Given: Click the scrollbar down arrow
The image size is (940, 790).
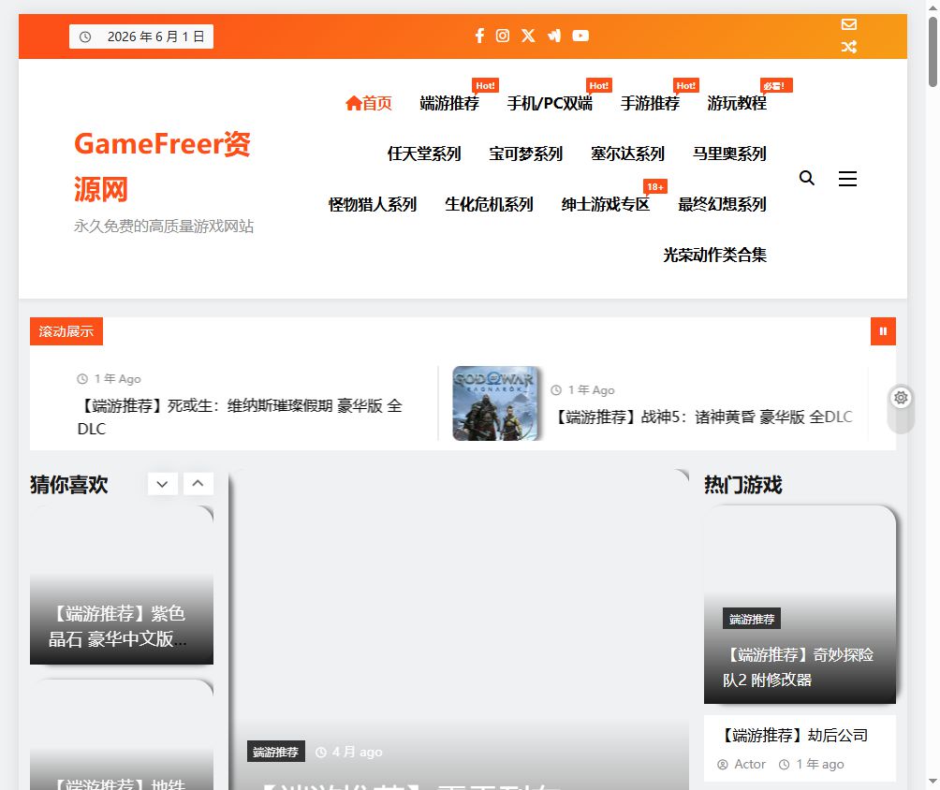Looking at the screenshot, I should [933, 782].
